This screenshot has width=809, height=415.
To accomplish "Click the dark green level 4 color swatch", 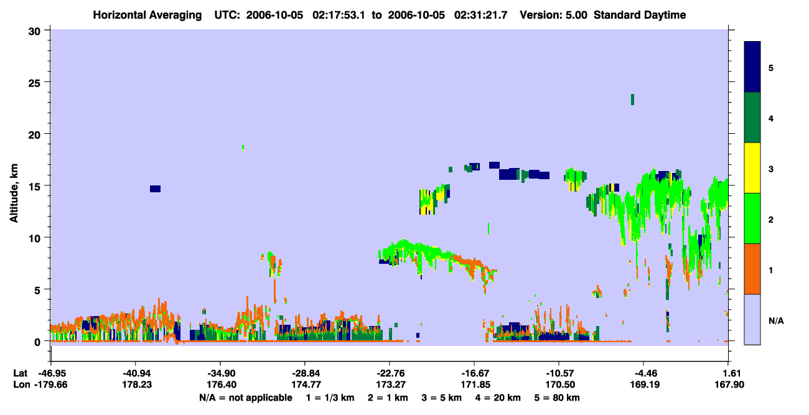I will pos(752,118).
